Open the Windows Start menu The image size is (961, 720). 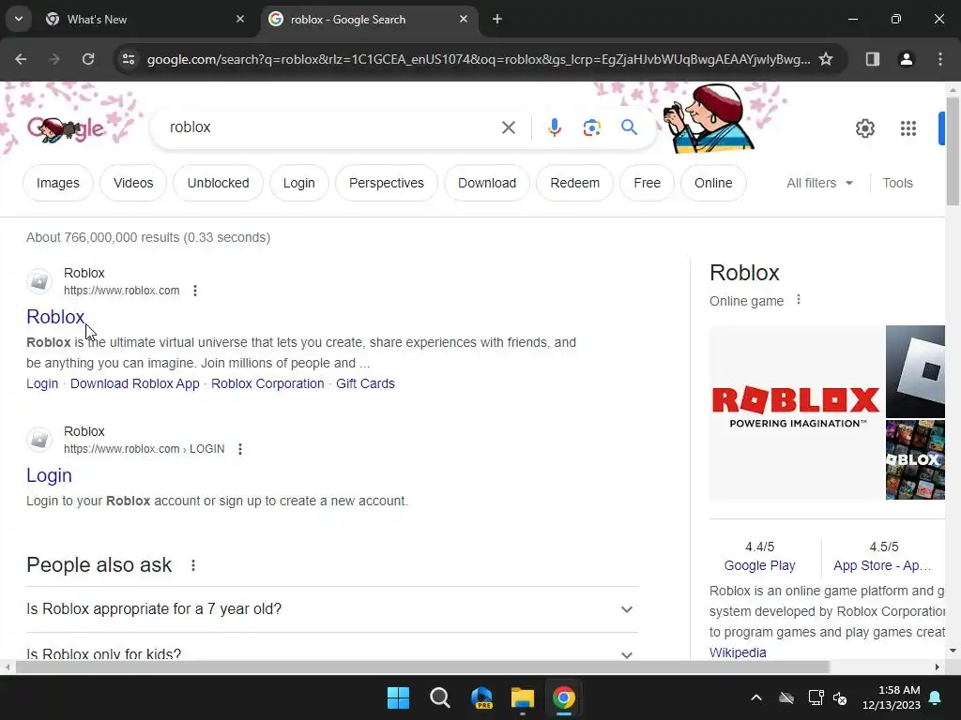pos(398,697)
